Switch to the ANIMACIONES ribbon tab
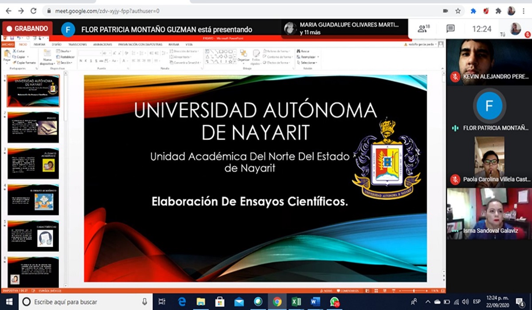The width and height of the screenshot is (532, 310). point(102,45)
